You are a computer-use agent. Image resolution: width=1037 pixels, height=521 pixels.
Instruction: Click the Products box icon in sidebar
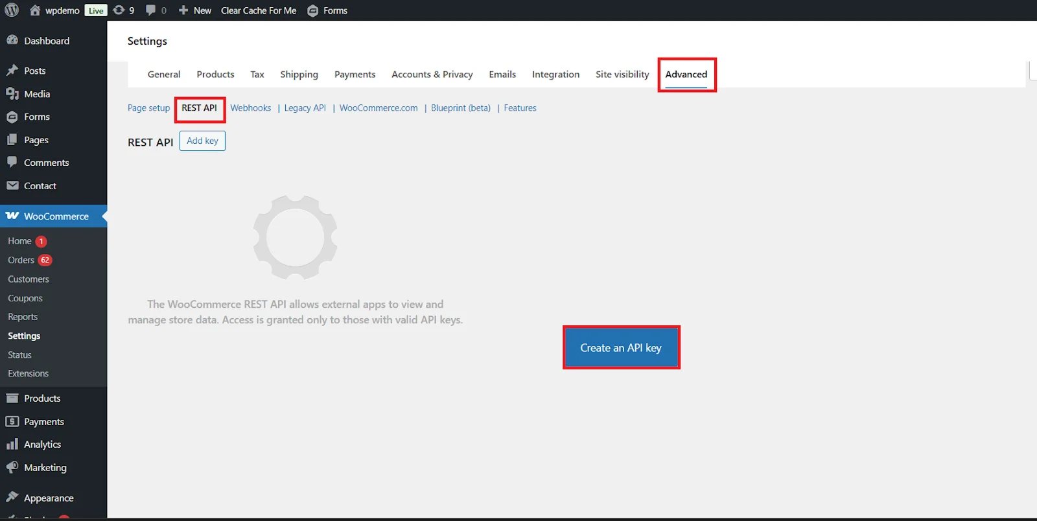click(12, 398)
